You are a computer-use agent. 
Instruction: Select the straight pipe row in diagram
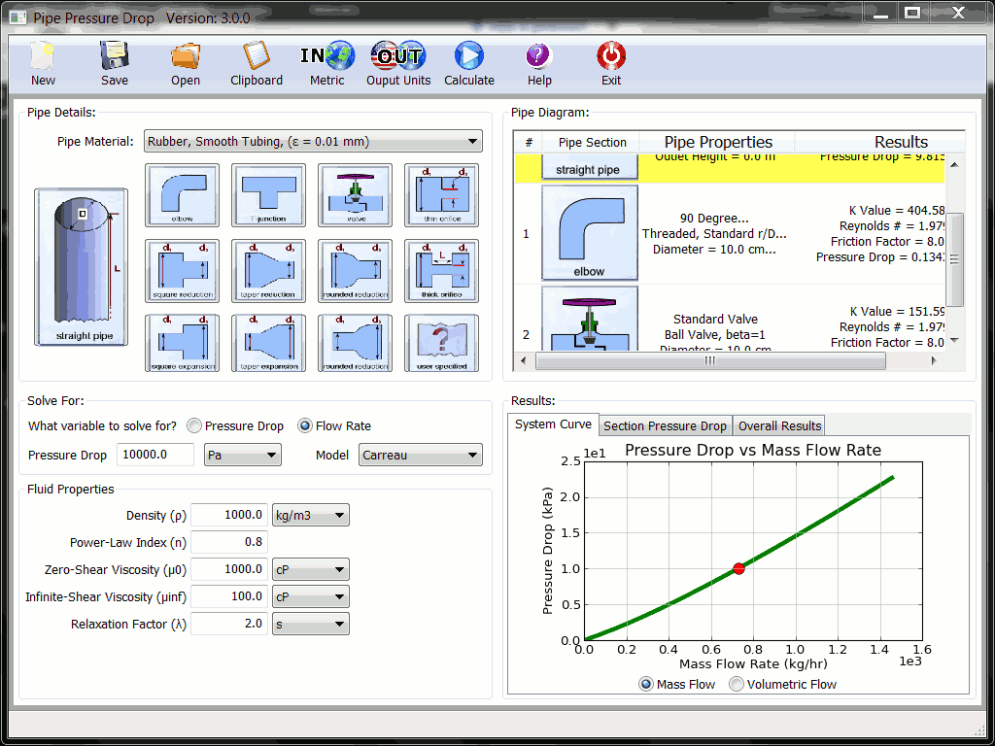729,168
